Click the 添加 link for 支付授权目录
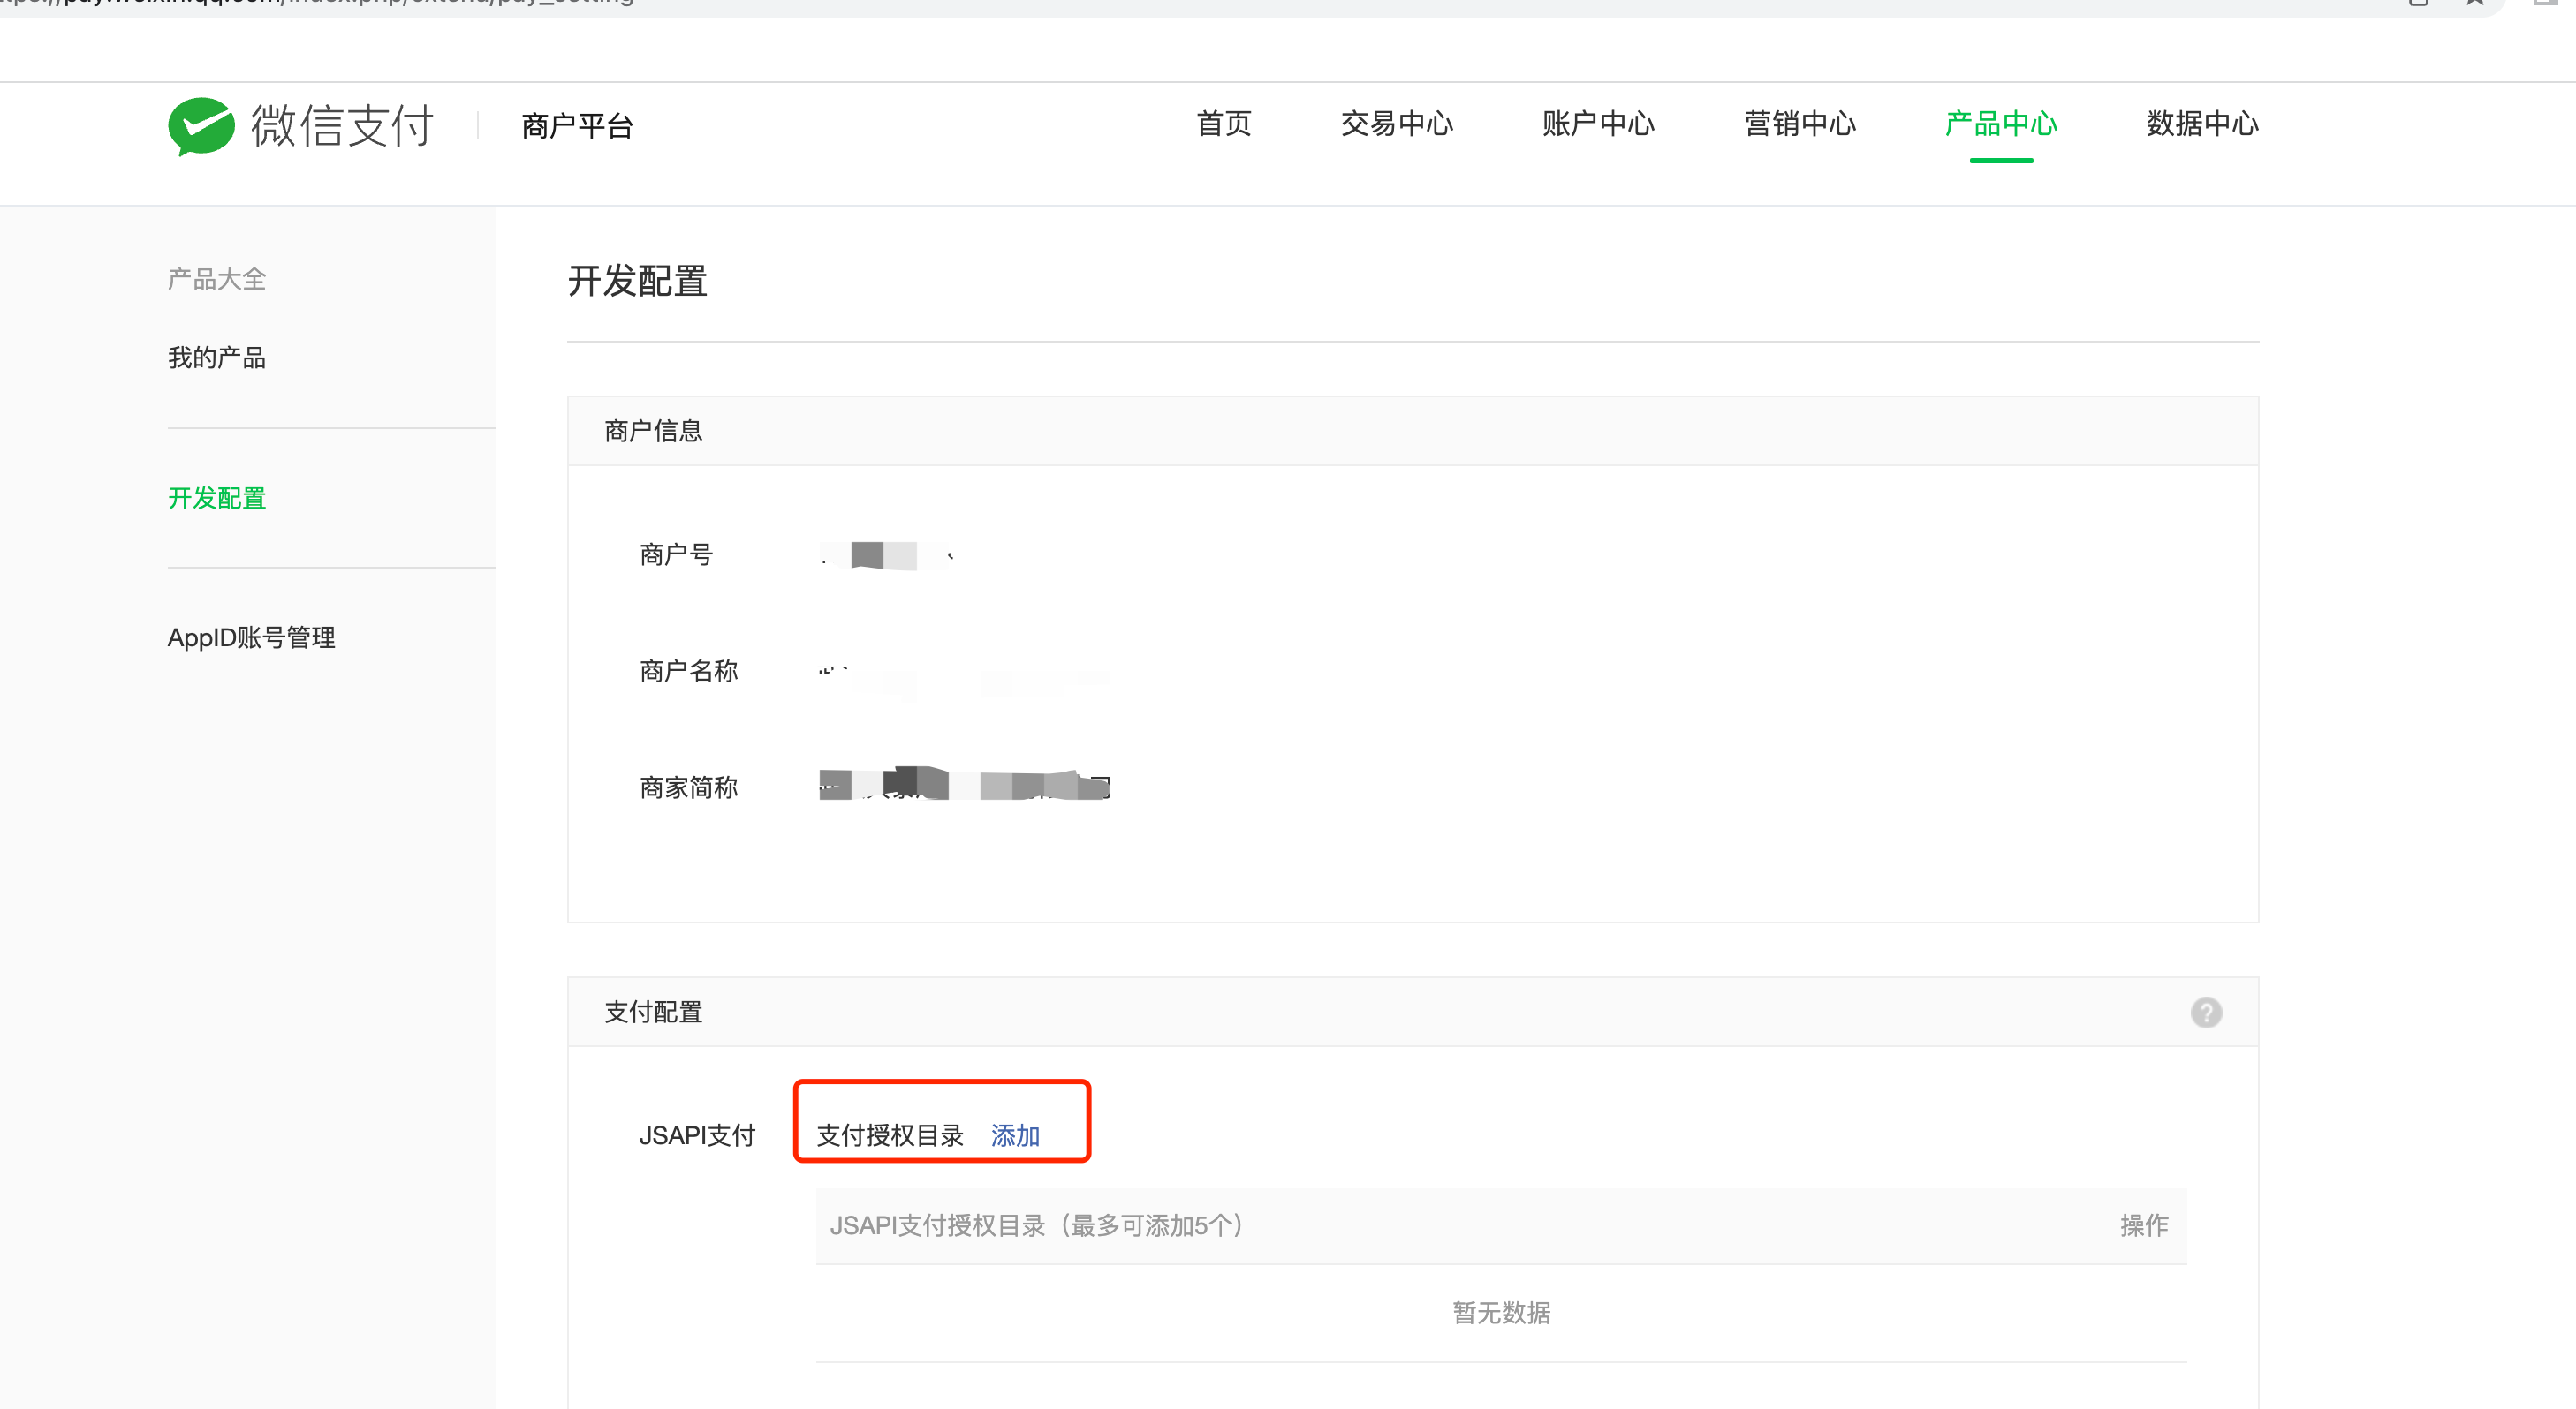 click(x=1014, y=1135)
